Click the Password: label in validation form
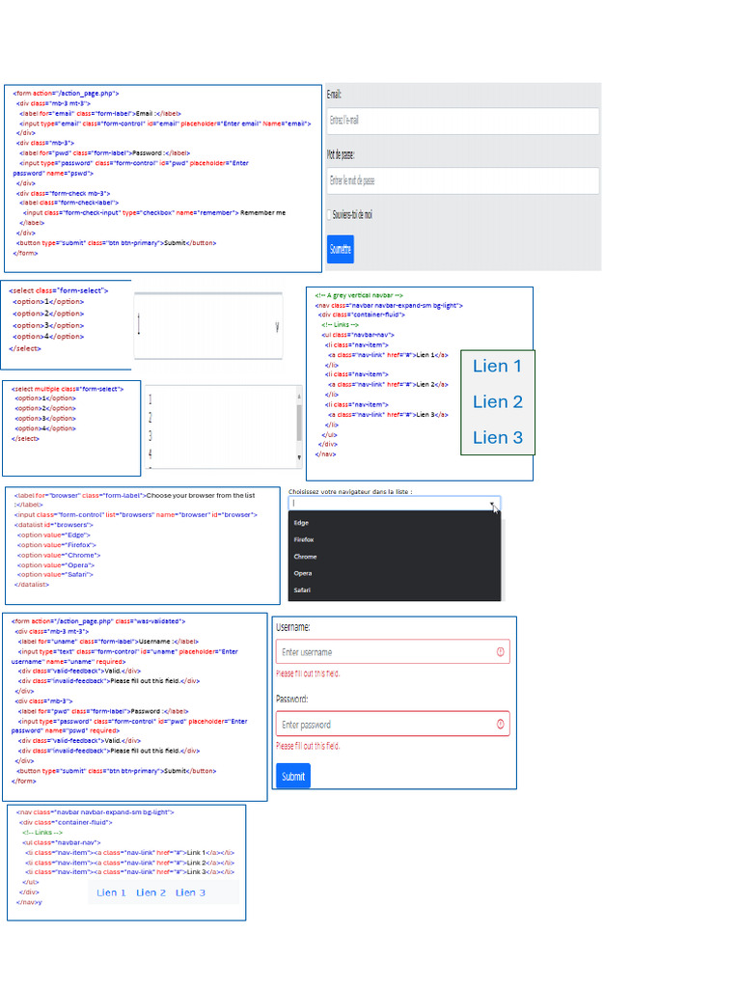The width and height of the screenshot is (741, 988). point(291,700)
